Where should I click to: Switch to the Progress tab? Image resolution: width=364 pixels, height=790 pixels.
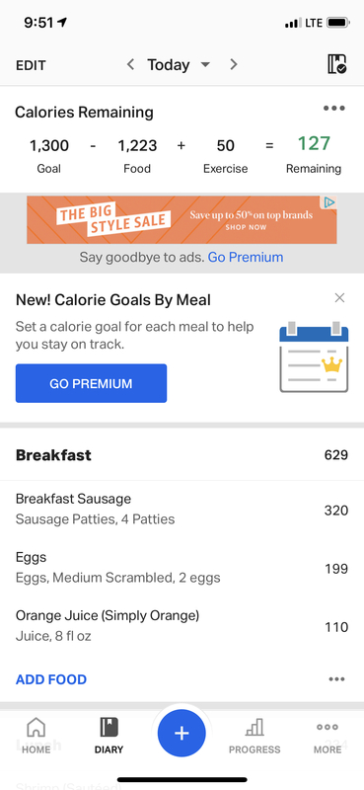pyautogui.click(x=255, y=736)
